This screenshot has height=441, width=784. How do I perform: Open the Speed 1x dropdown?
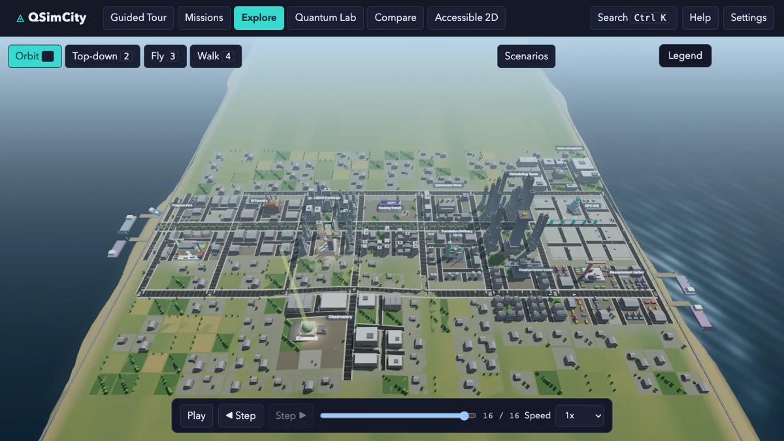pyautogui.click(x=579, y=416)
